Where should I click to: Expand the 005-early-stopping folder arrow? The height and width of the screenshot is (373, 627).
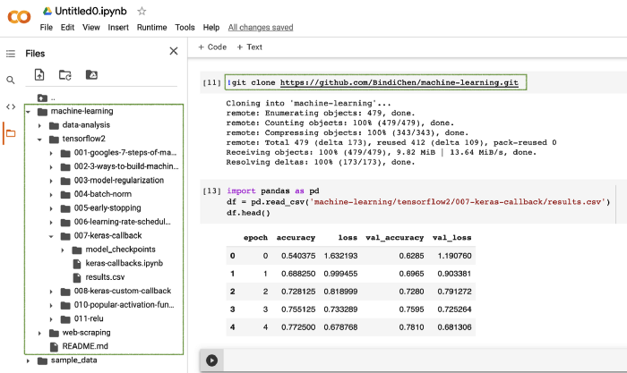[51, 208]
